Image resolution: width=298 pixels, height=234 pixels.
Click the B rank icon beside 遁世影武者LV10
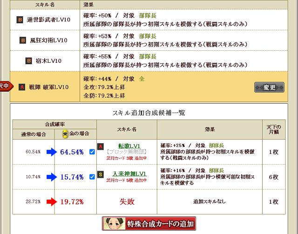pos(20,20)
